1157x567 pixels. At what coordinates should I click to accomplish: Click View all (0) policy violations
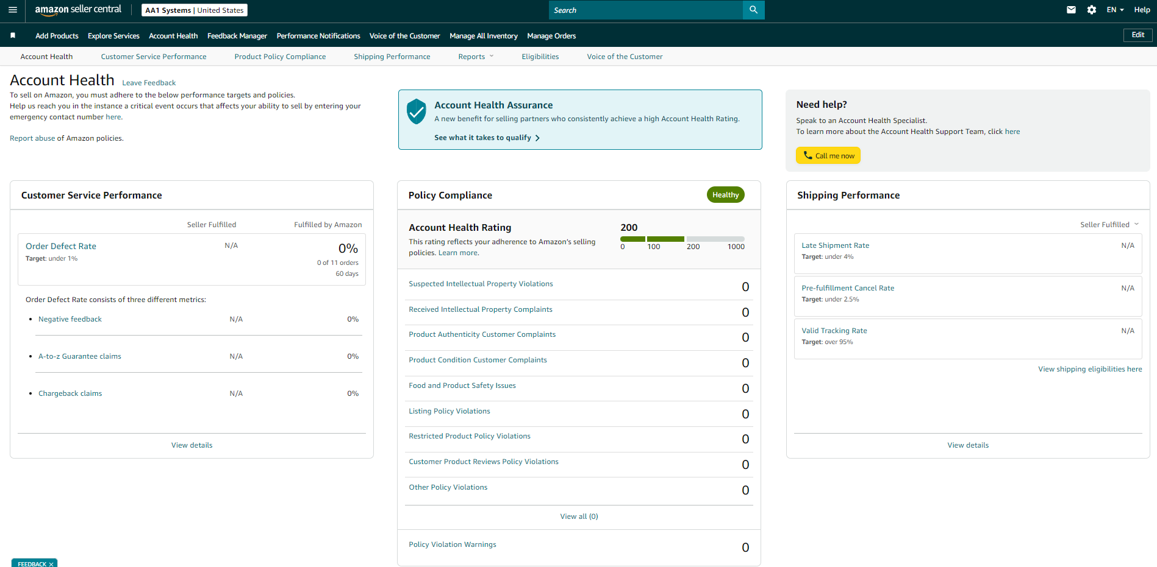click(579, 516)
